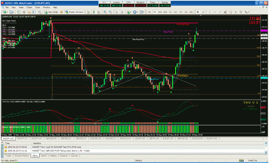Zoom out of the chart
Image resolution: width=269 pixels, height=163 pixels.
coord(110,12)
